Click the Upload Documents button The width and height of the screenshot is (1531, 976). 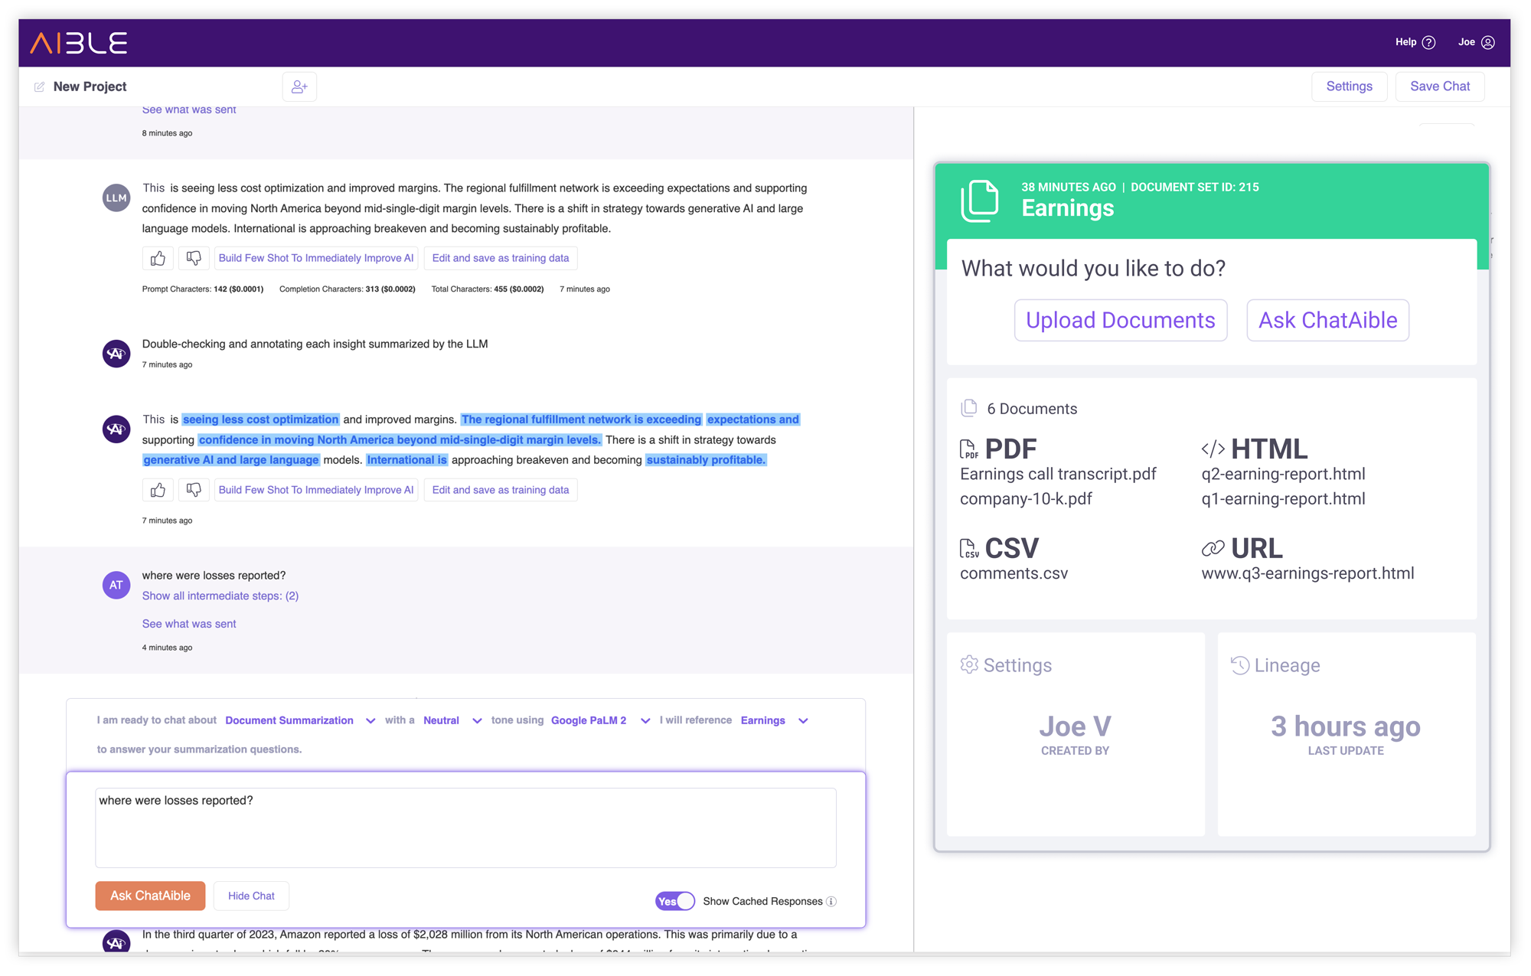pos(1121,320)
